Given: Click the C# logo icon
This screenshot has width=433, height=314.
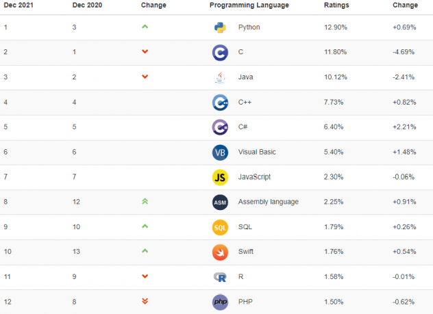Looking at the screenshot, I should click(220, 127).
